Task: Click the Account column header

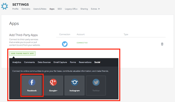Action: [x=80, y=34]
